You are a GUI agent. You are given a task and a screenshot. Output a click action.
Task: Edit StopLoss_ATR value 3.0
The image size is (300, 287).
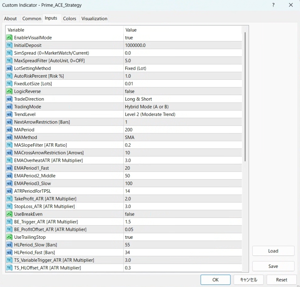(x=183, y=206)
